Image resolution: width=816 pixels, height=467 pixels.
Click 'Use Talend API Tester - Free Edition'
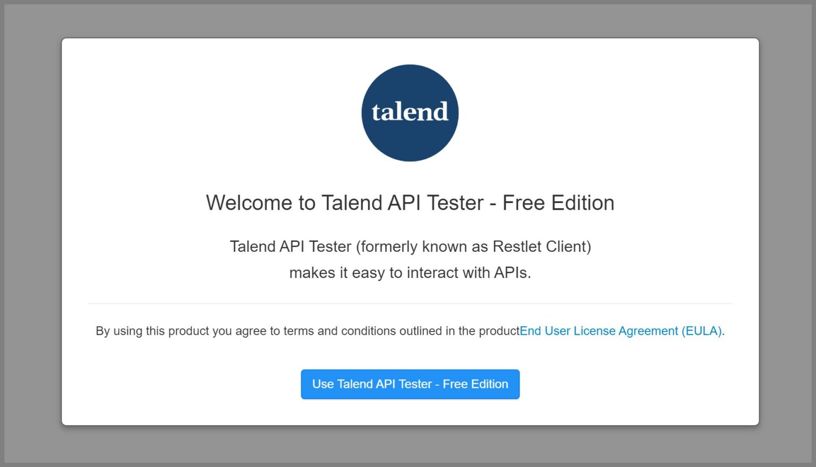point(410,384)
